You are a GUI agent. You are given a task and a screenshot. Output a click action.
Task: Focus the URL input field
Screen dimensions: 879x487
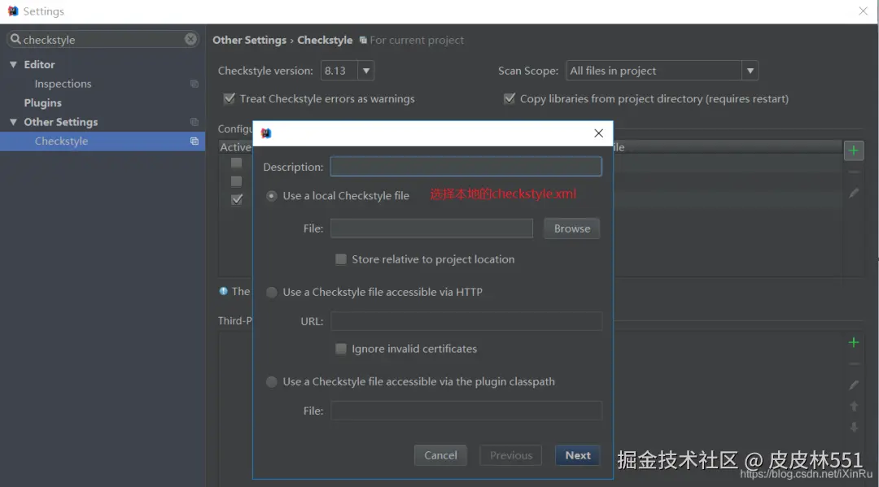[466, 321]
